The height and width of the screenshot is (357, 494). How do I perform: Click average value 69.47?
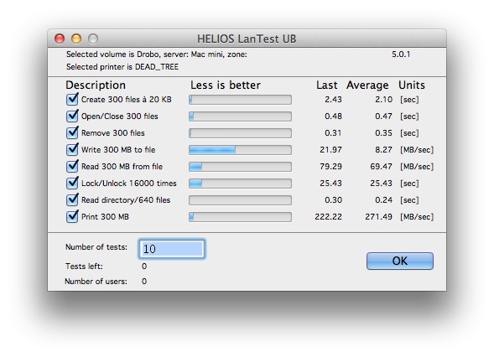[381, 167]
